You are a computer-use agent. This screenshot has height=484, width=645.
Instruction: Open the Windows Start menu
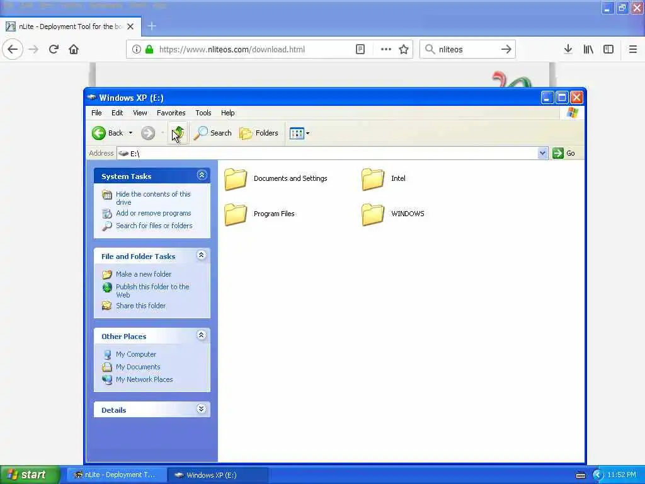[30, 475]
